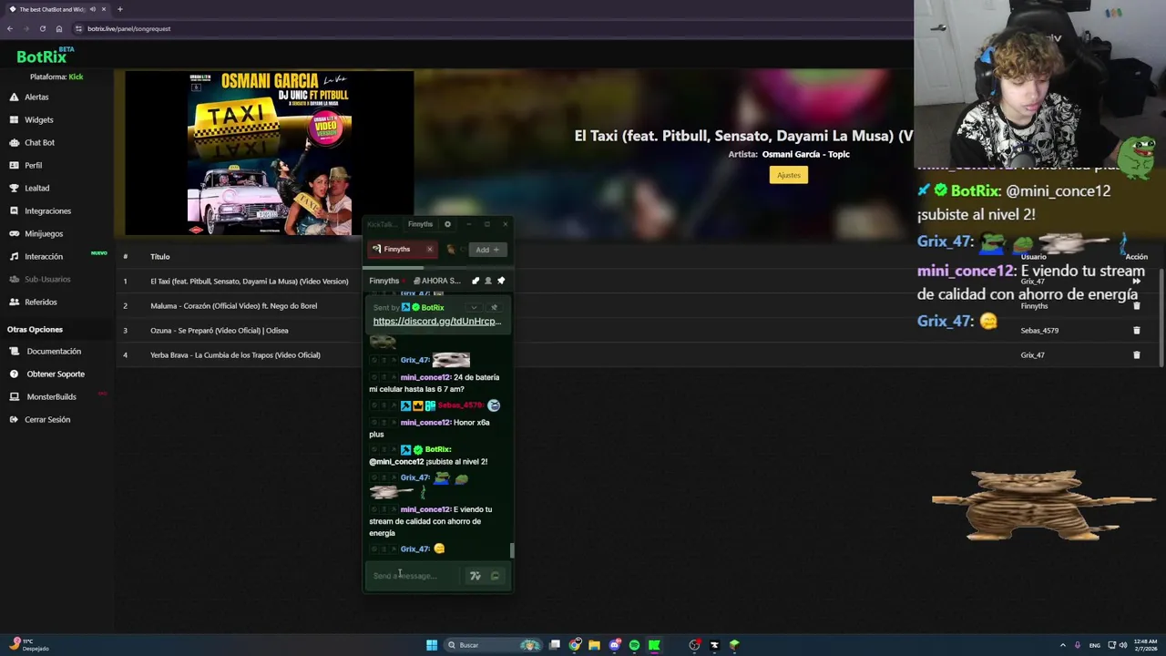Select Ozuna - Se Preparó title row
The height and width of the screenshot is (656, 1166).
click(x=219, y=330)
